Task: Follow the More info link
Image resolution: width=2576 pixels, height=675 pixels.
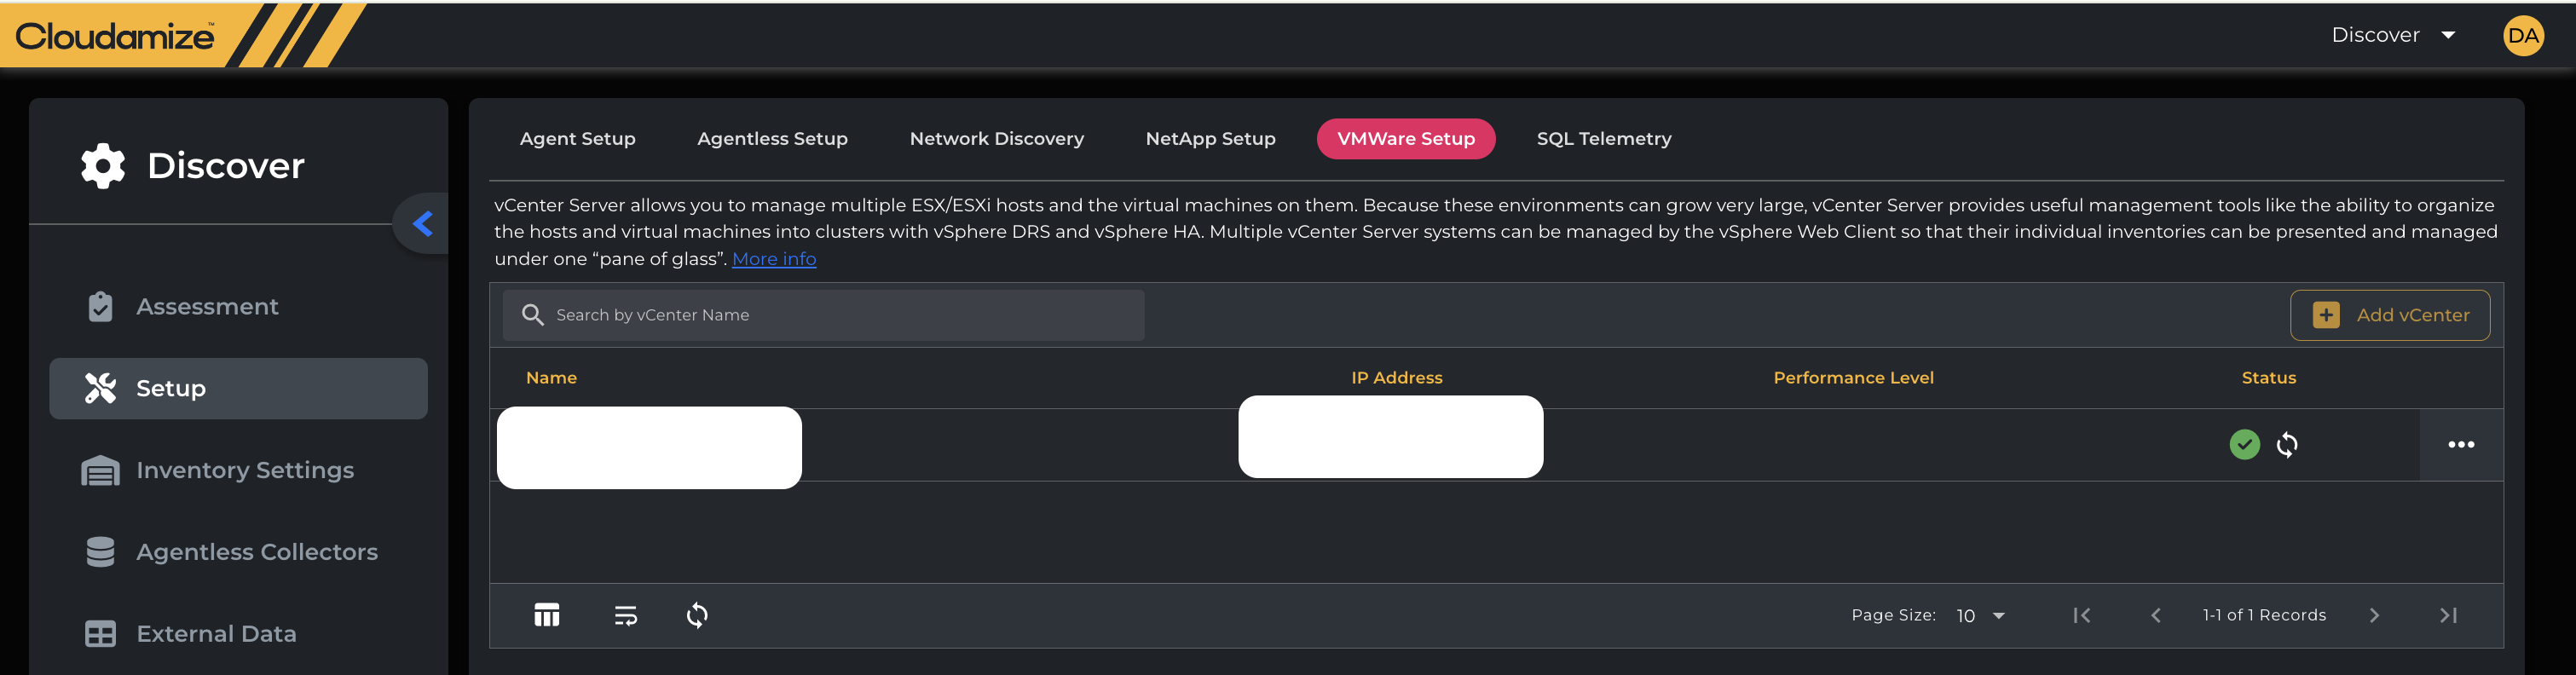Action: (773, 259)
